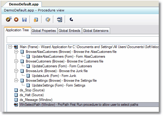The image size is (163, 116).
Task: Select UpdateAliasCustomers (Form) tree row
Action: click(x=69, y=56)
